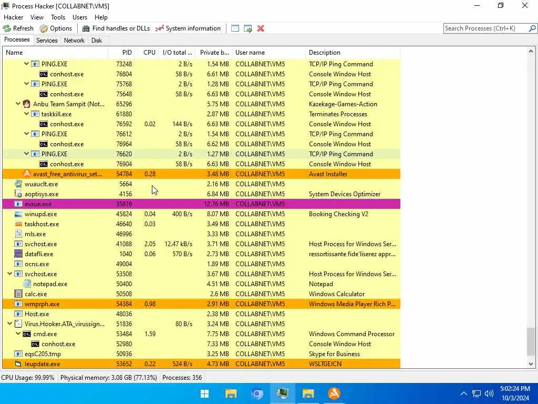Sort by the CPU column header
This screenshot has height=404, width=538.
click(x=147, y=53)
